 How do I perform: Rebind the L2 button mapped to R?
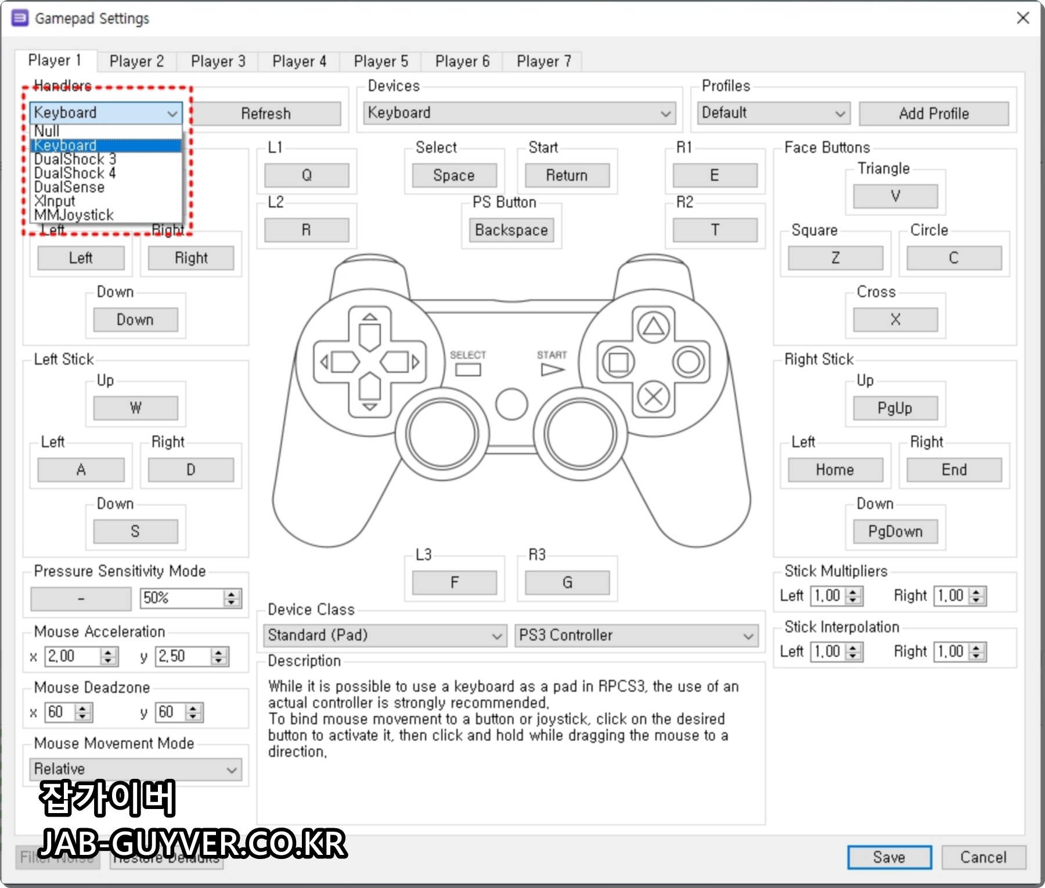pyautogui.click(x=307, y=230)
